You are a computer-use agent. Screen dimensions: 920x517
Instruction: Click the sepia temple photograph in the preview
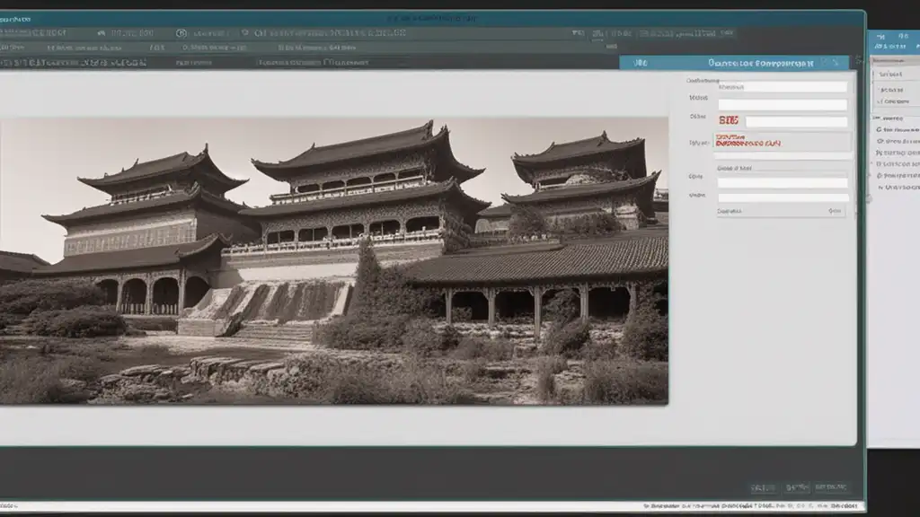coord(332,260)
